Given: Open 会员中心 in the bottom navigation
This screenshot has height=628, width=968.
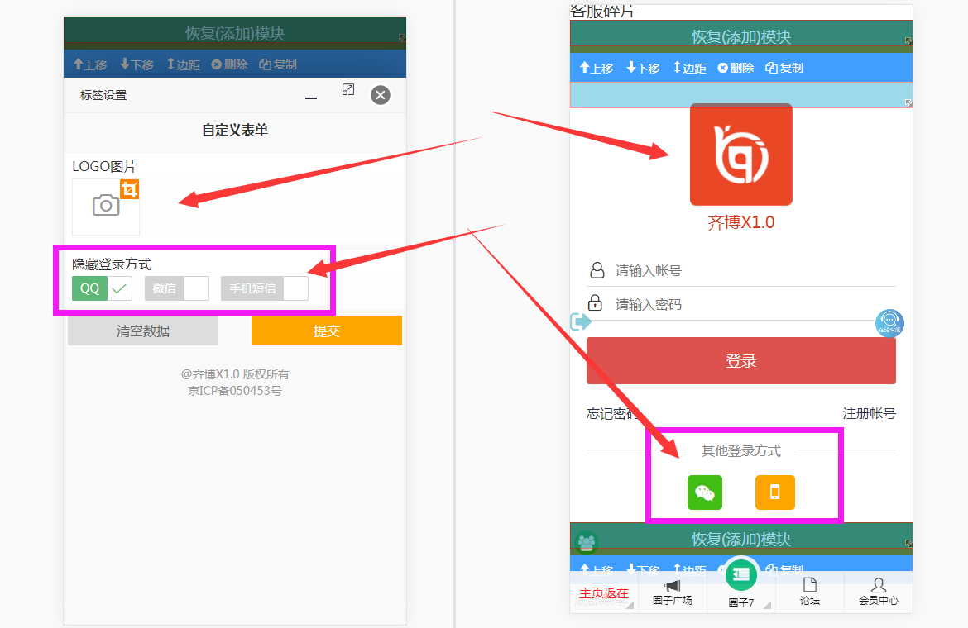Looking at the screenshot, I should click(878, 592).
